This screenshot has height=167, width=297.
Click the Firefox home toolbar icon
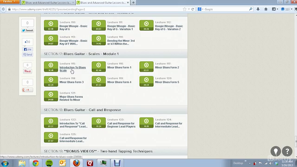[266, 9]
